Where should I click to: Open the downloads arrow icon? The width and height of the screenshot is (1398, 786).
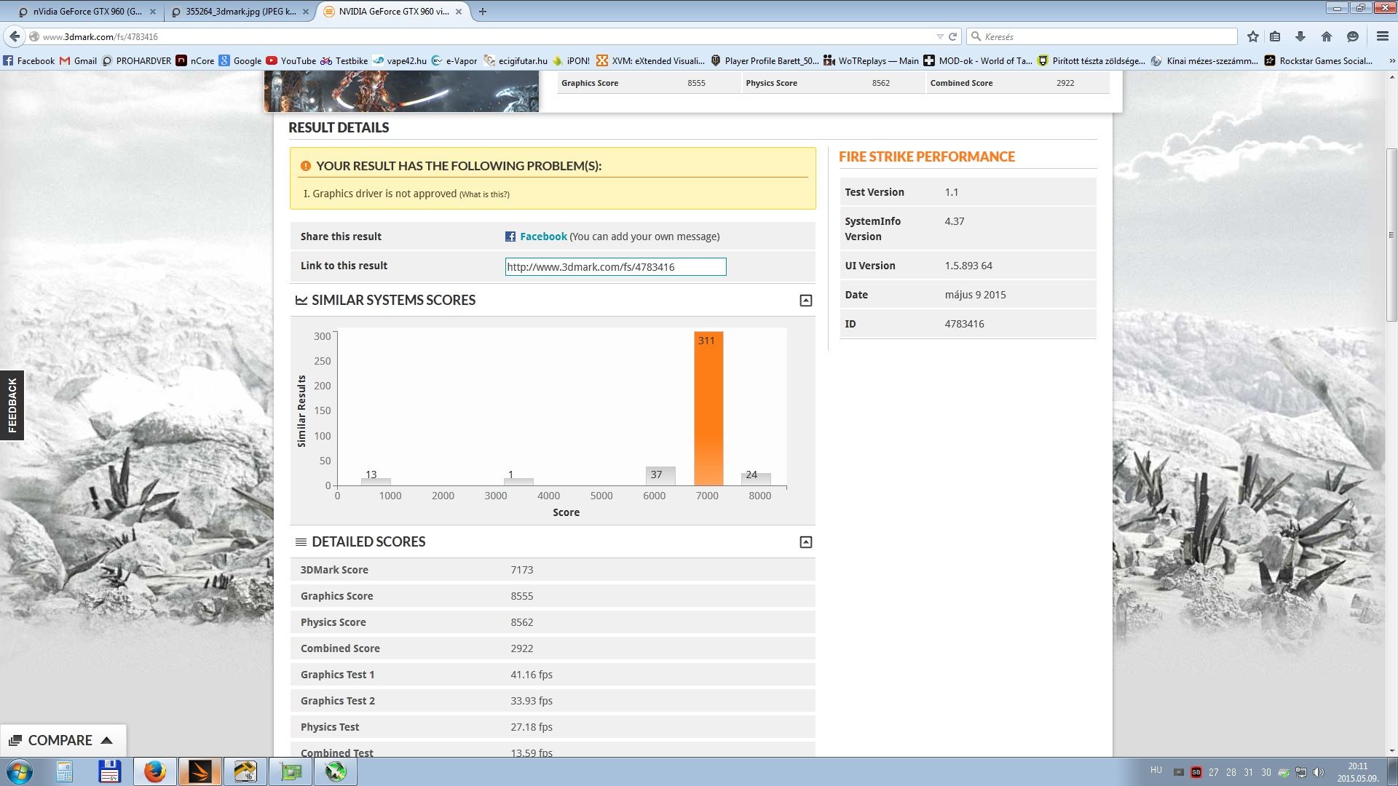1300,36
